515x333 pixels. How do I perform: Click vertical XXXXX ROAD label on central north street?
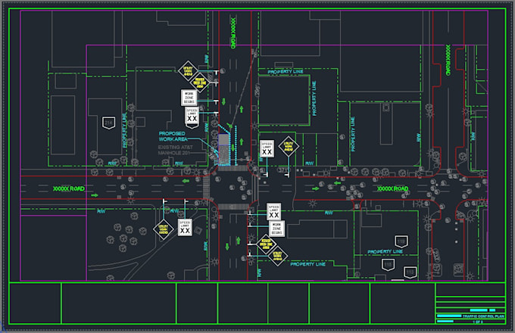click(x=233, y=33)
